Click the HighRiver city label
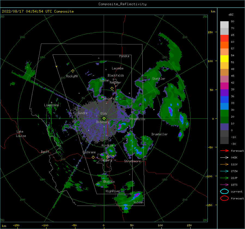The image size is (245, 229). coord(113,191)
